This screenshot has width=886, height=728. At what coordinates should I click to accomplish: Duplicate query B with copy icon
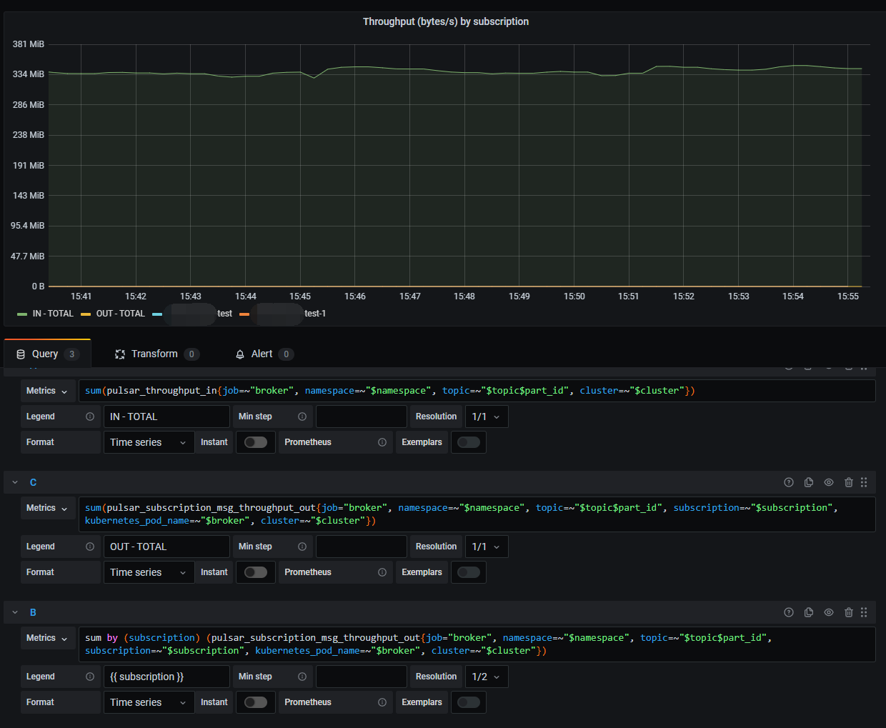tap(809, 612)
